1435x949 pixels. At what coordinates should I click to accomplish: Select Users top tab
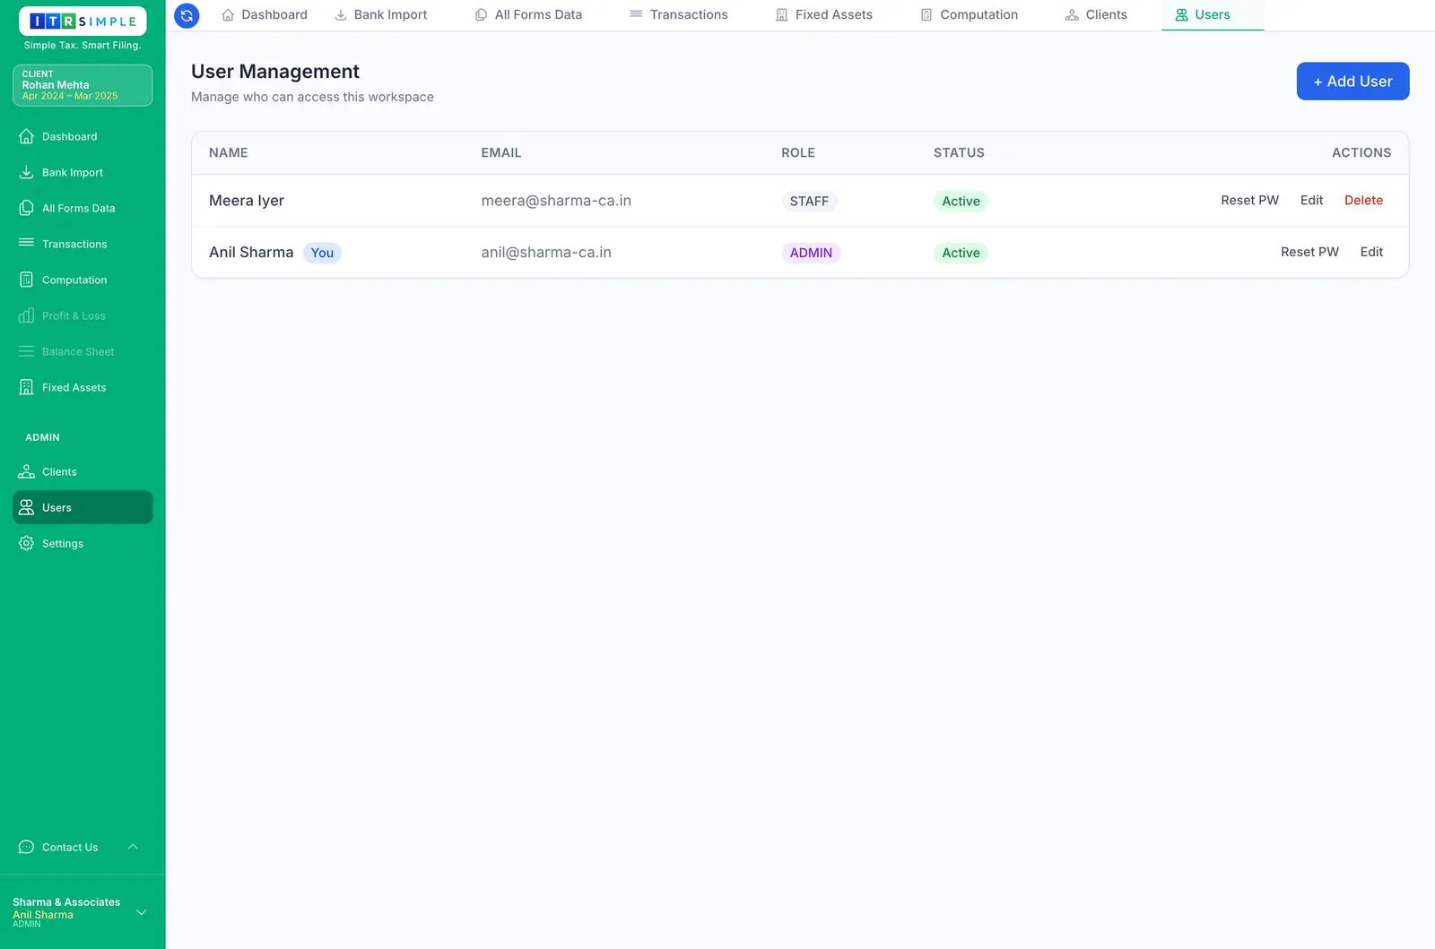1213,15
